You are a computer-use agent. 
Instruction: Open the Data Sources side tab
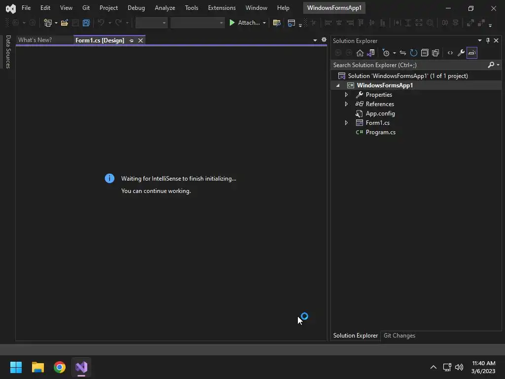(8, 52)
